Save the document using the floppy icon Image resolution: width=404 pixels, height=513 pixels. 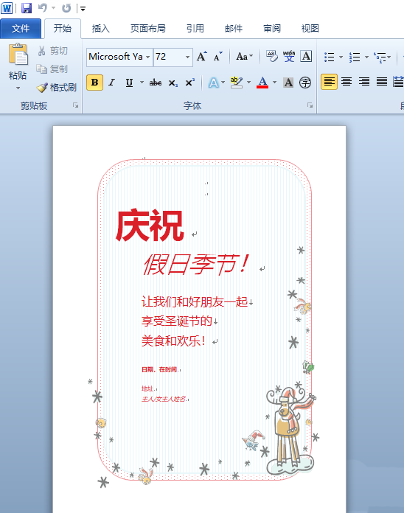pyautogui.click(x=26, y=8)
